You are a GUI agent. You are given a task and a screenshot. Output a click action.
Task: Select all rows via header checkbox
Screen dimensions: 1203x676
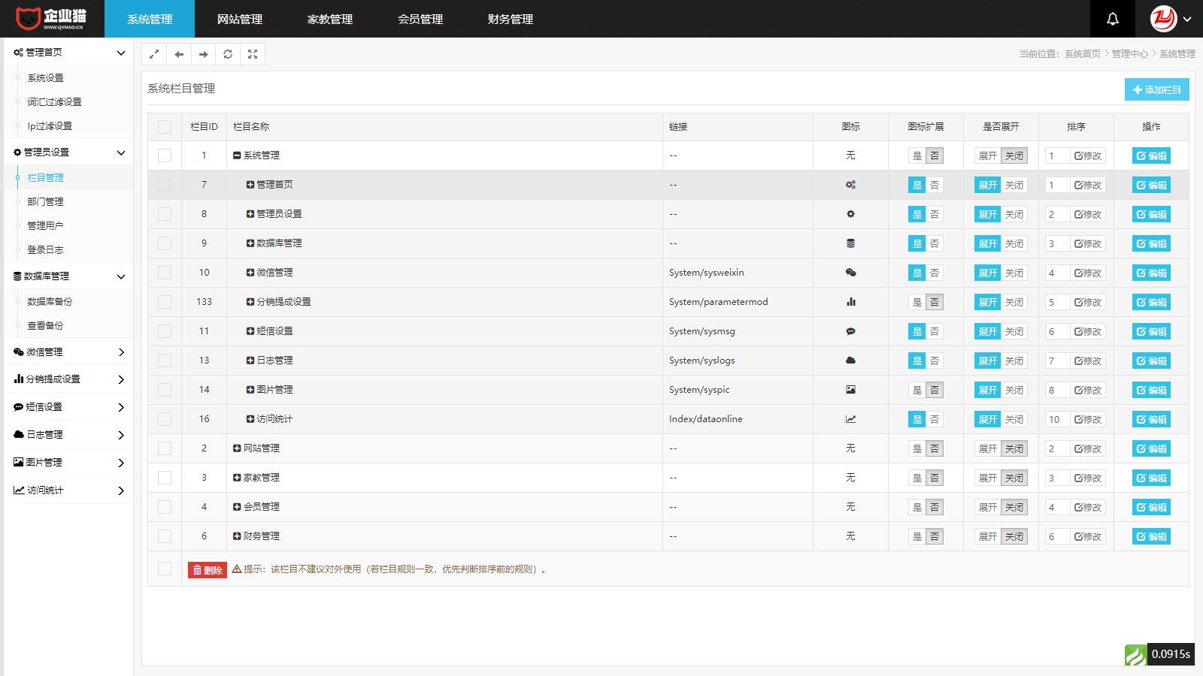(x=165, y=127)
